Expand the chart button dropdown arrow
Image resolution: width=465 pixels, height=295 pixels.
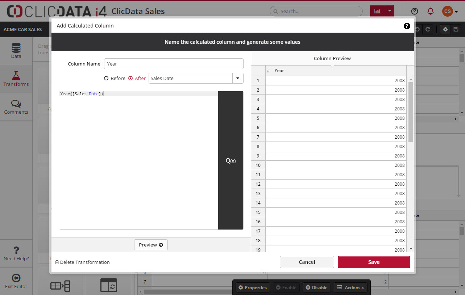(x=390, y=11)
